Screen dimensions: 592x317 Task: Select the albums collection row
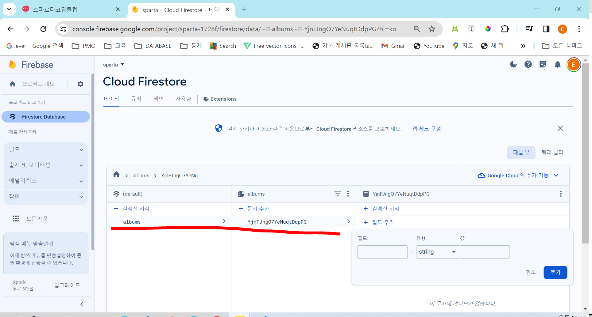point(169,222)
